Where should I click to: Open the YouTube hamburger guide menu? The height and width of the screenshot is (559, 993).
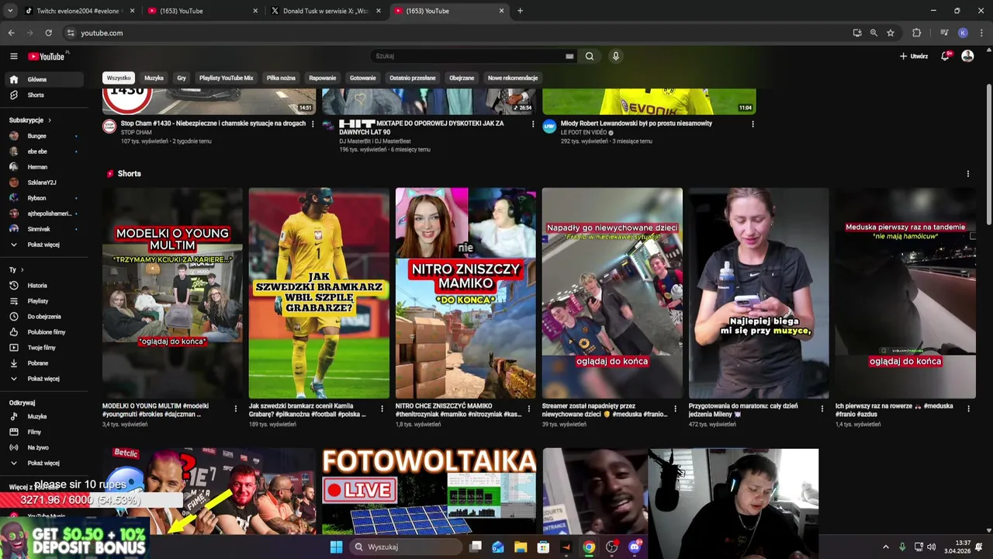pyautogui.click(x=13, y=56)
